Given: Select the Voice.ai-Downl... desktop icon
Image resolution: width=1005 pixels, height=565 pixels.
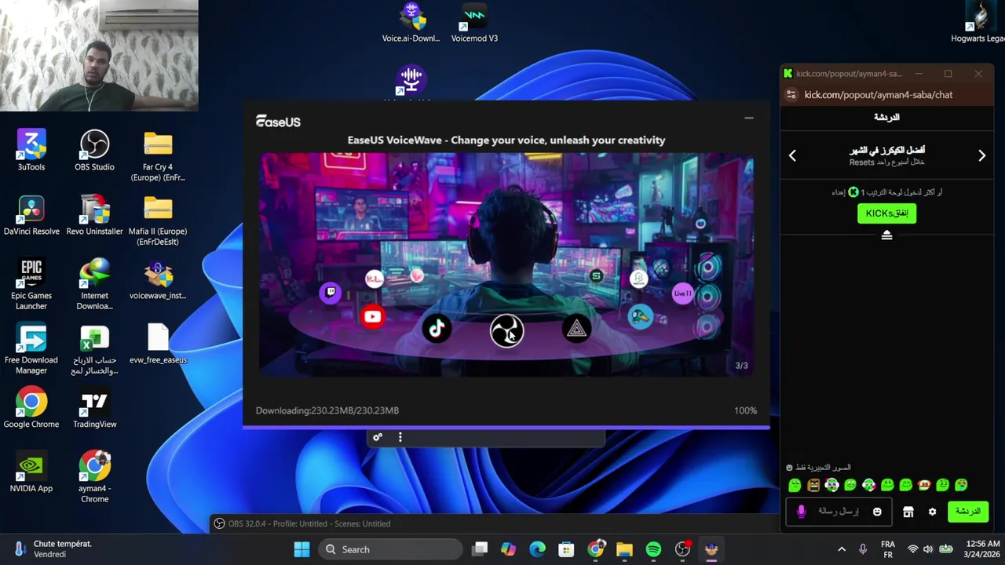Looking at the screenshot, I should tap(411, 22).
